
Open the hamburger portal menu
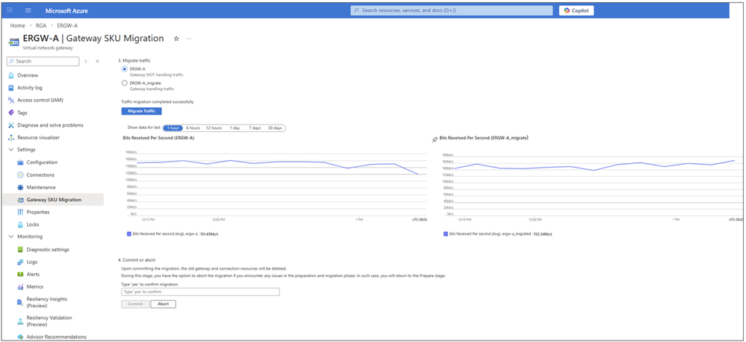tap(28, 10)
